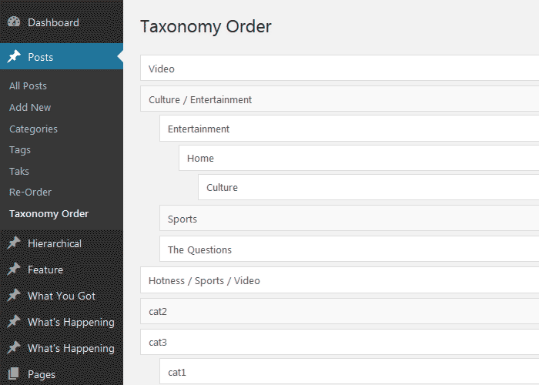The image size is (539, 385).
Task: Select the Culture / Entertainment parent row
Action: pyautogui.click(x=339, y=99)
